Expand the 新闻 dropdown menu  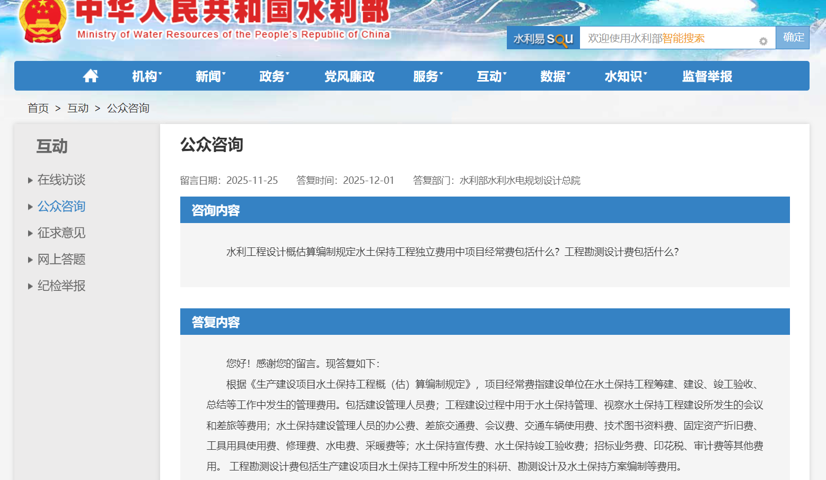[x=210, y=76]
